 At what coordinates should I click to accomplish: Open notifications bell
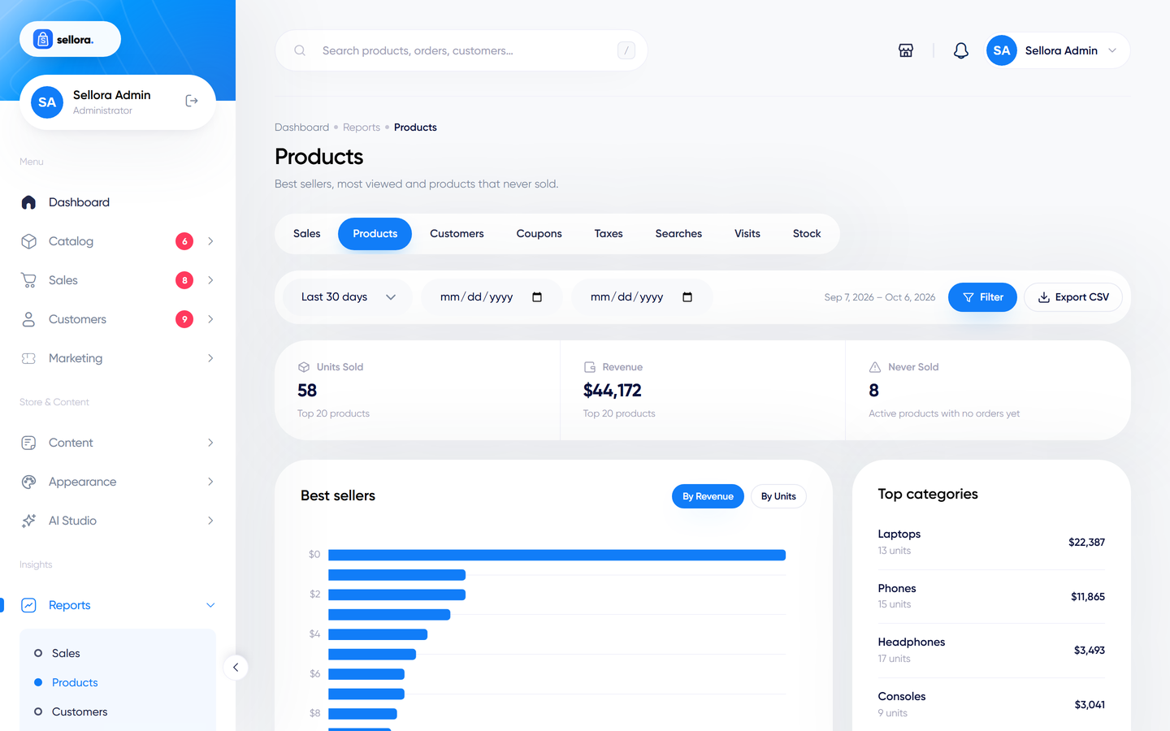[961, 50]
